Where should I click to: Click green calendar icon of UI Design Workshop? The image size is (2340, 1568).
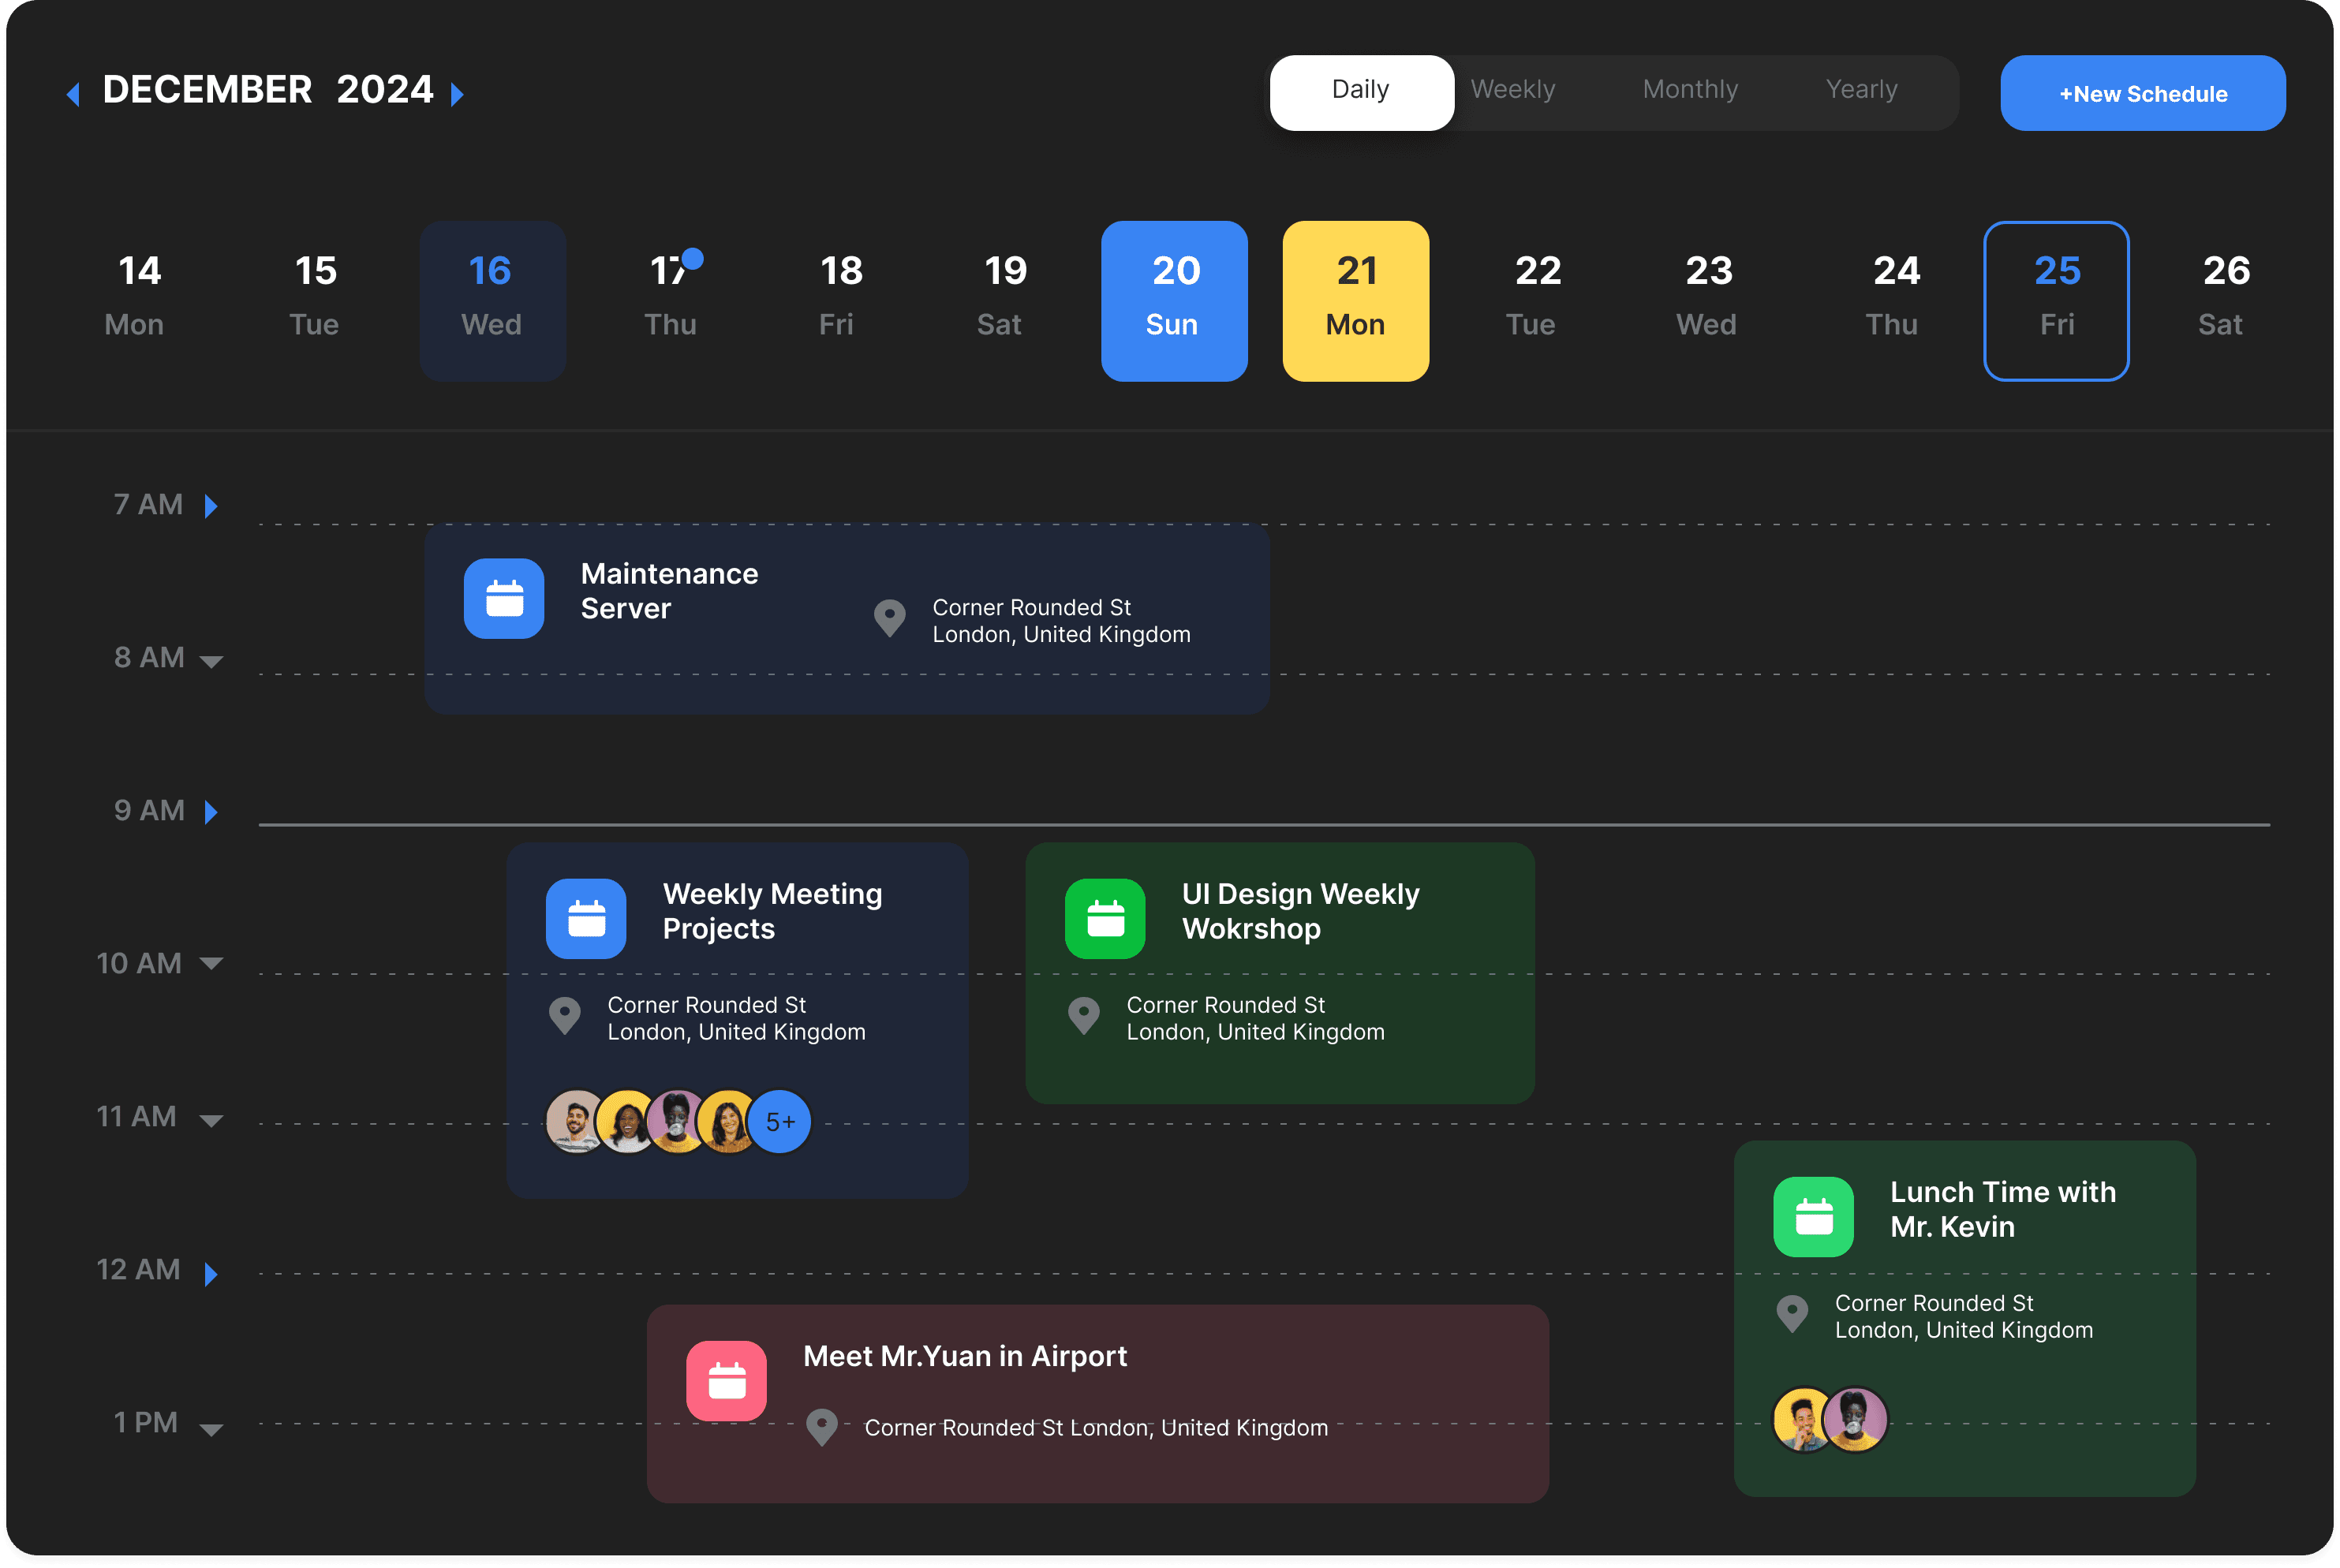1105,918
